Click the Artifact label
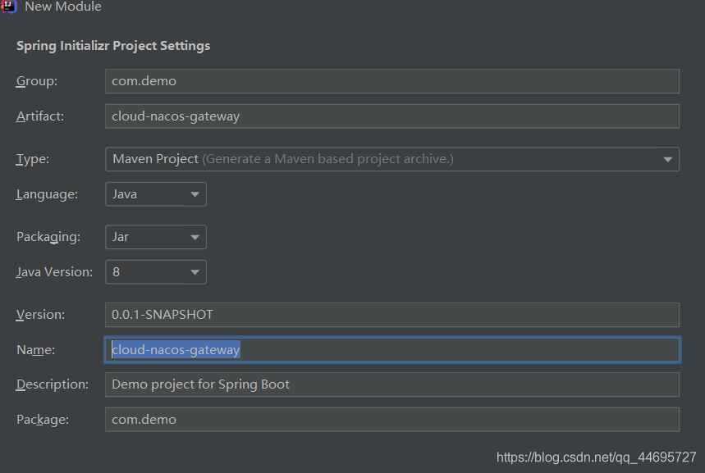The width and height of the screenshot is (705, 473). (40, 116)
